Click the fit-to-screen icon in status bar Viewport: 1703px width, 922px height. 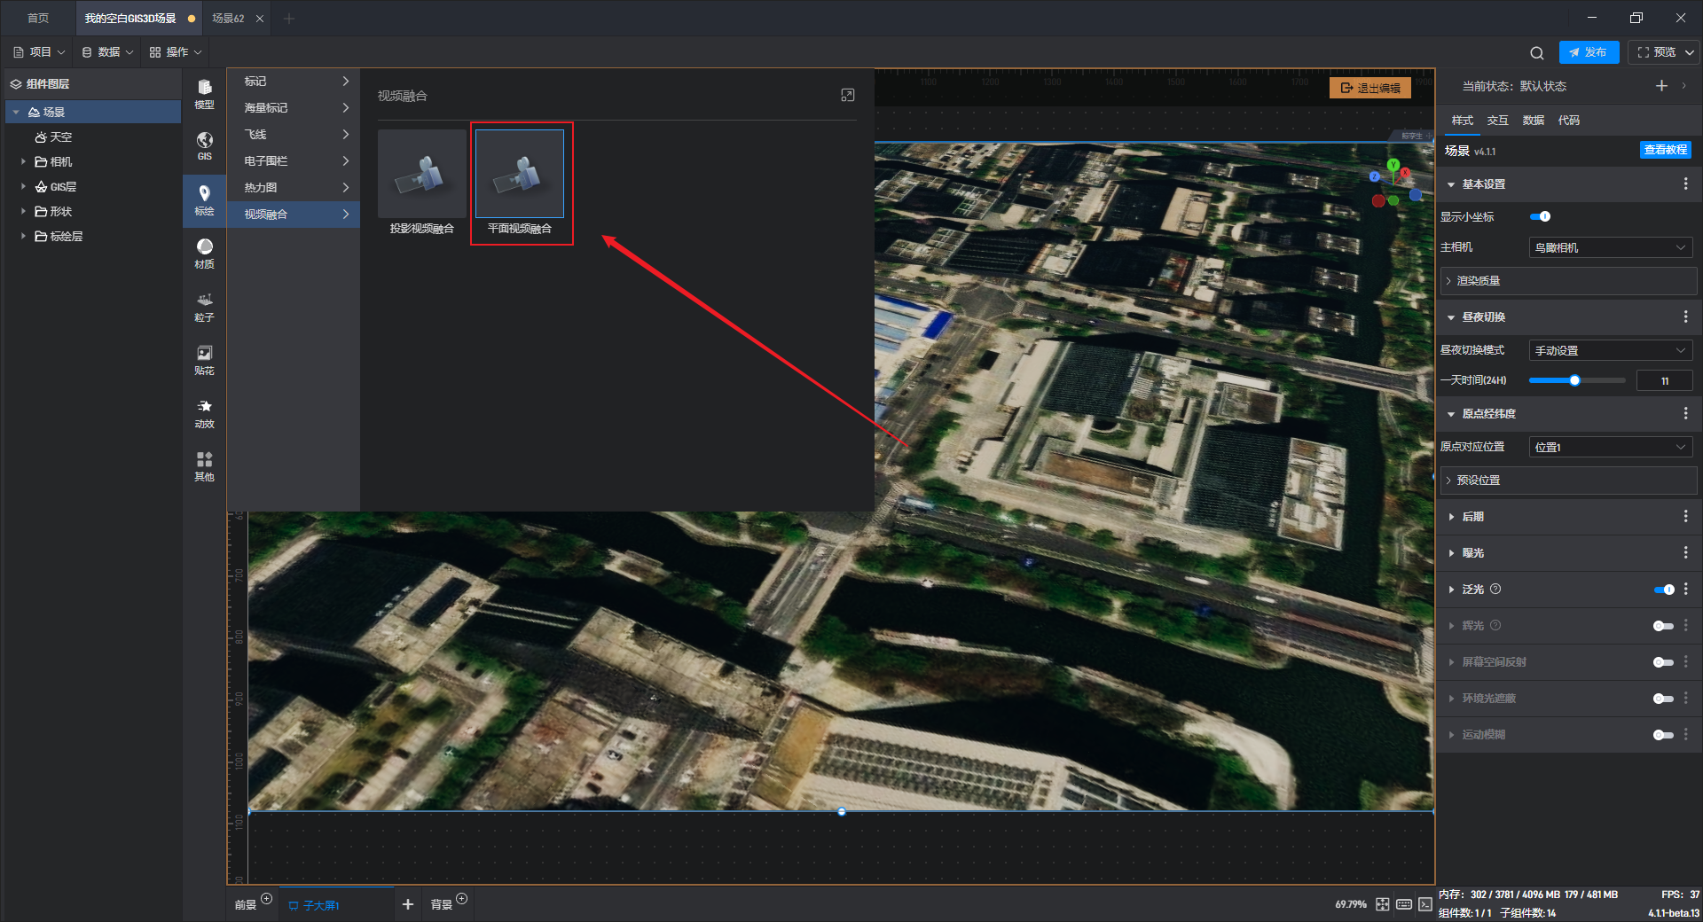[x=1383, y=904]
